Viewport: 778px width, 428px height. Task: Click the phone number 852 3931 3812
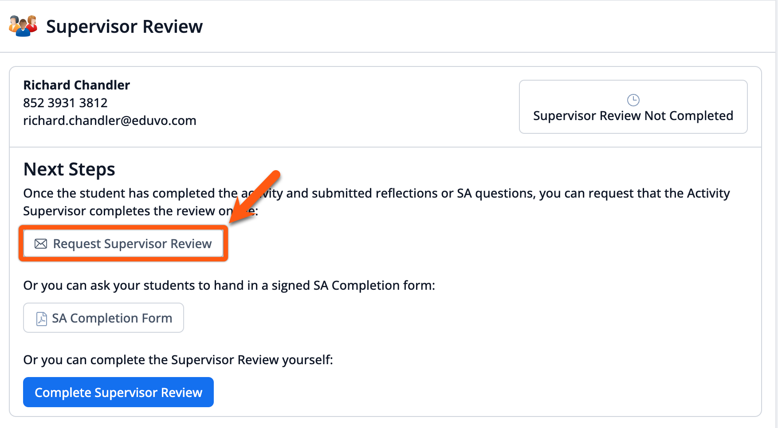(65, 103)
